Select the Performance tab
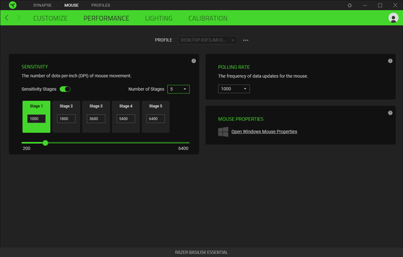Image resolution: width=403 pixels, height=257 pixels. 106,18
